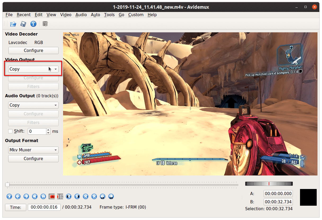Set start marker A
This screenshot has width=322, height=220.
[52, 196]
